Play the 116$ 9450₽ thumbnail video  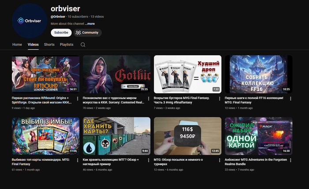pos(188,136)
